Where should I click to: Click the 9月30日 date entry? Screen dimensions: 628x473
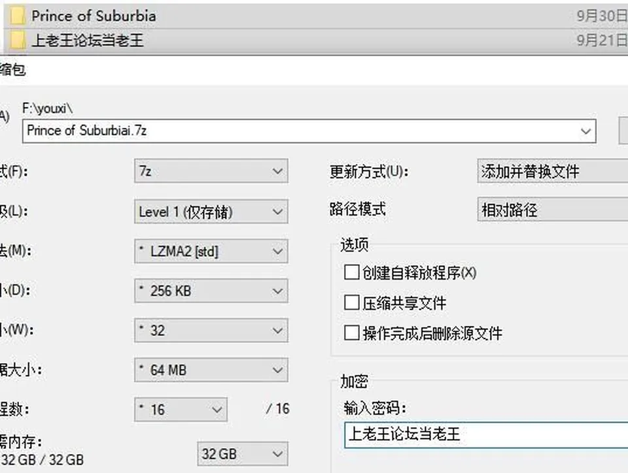602,16
